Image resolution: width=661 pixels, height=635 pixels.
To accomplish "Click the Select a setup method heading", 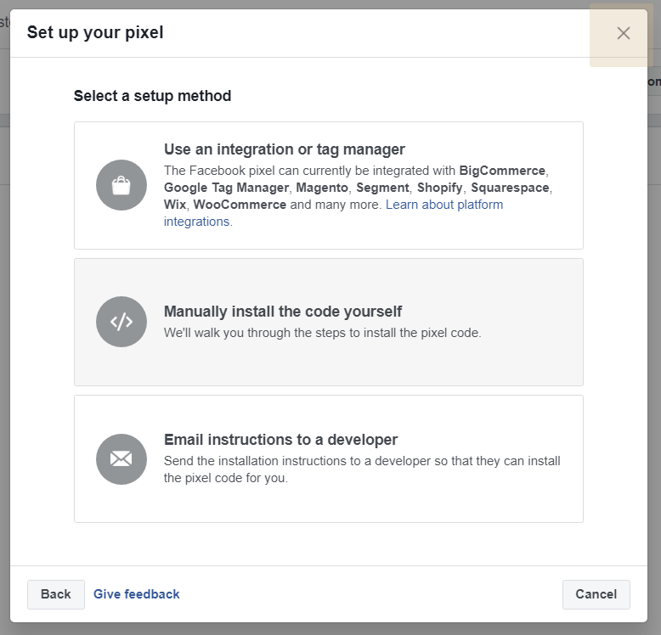I will click(152, 96).
